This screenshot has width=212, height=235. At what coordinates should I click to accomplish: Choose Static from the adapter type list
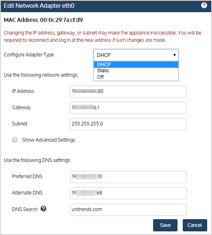tap(136, 71)
